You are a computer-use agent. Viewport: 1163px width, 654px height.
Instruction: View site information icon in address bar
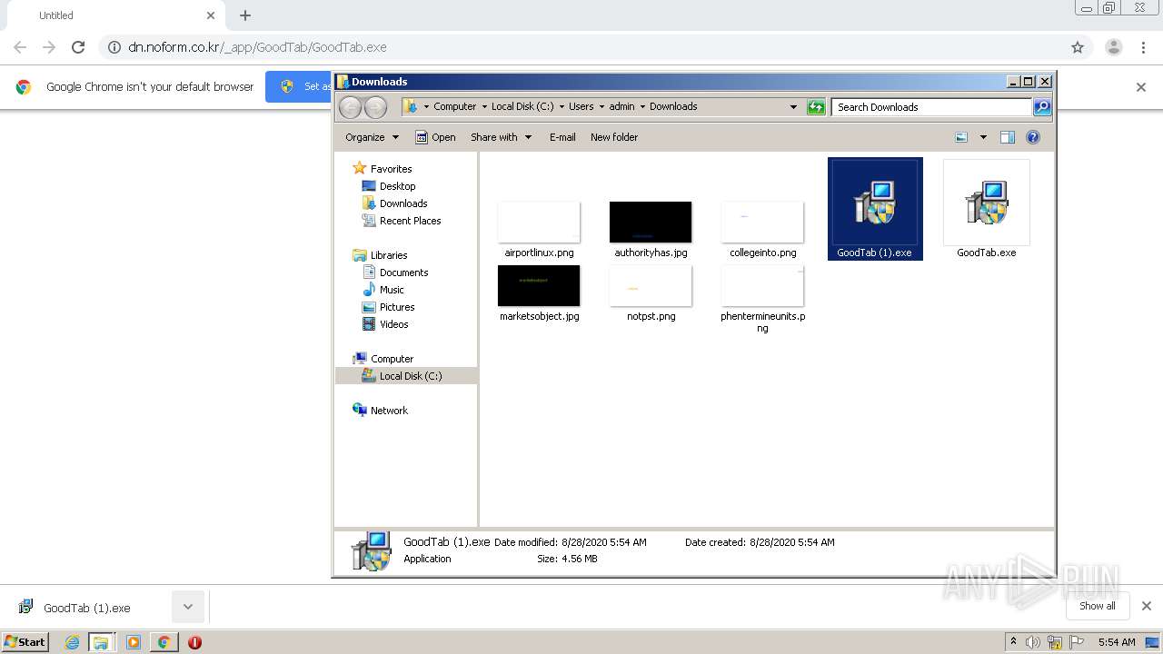point(114,47)
